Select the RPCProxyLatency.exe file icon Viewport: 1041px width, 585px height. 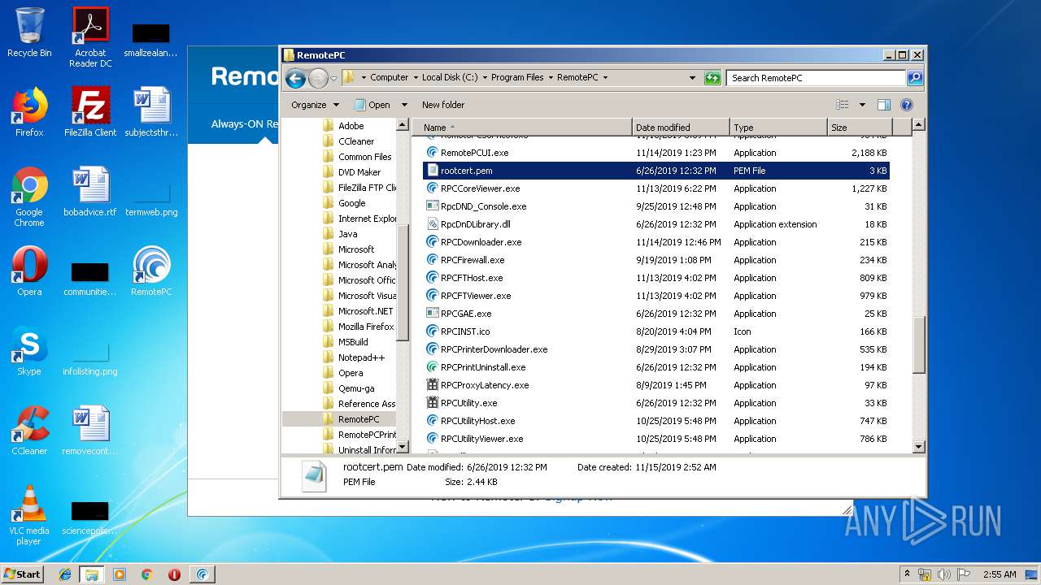433,385
